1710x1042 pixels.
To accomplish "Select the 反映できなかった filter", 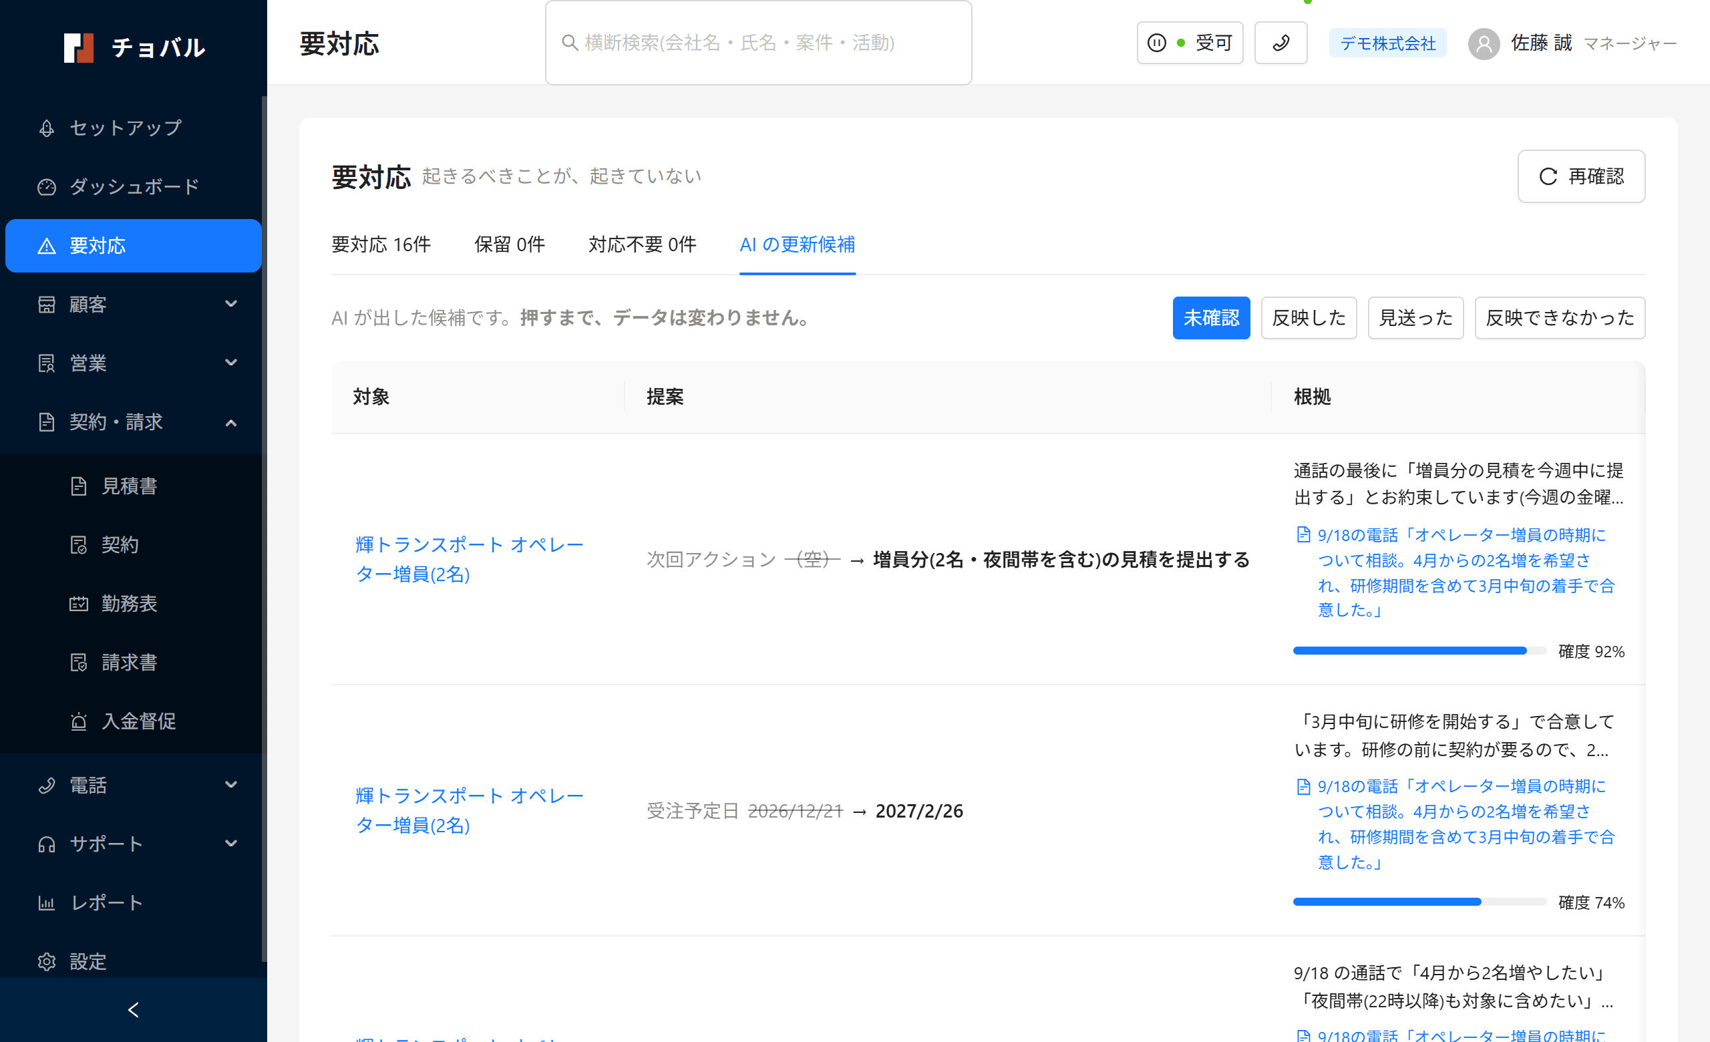I will click(1560, 318).
